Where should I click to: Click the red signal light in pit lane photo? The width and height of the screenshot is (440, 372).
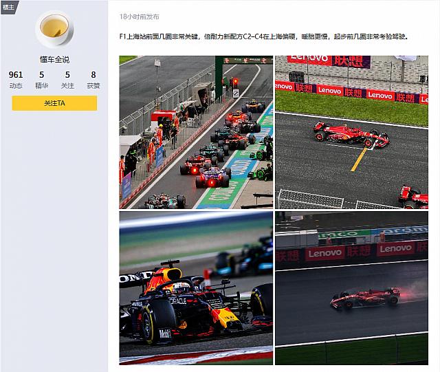pos(235,82)
